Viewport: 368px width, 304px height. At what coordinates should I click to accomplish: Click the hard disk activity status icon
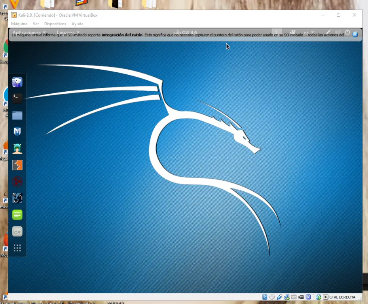point(265,297)
